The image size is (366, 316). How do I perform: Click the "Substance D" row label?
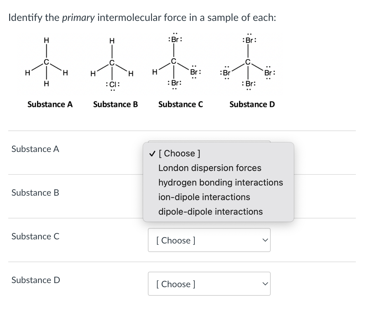(x=35, y=280)
